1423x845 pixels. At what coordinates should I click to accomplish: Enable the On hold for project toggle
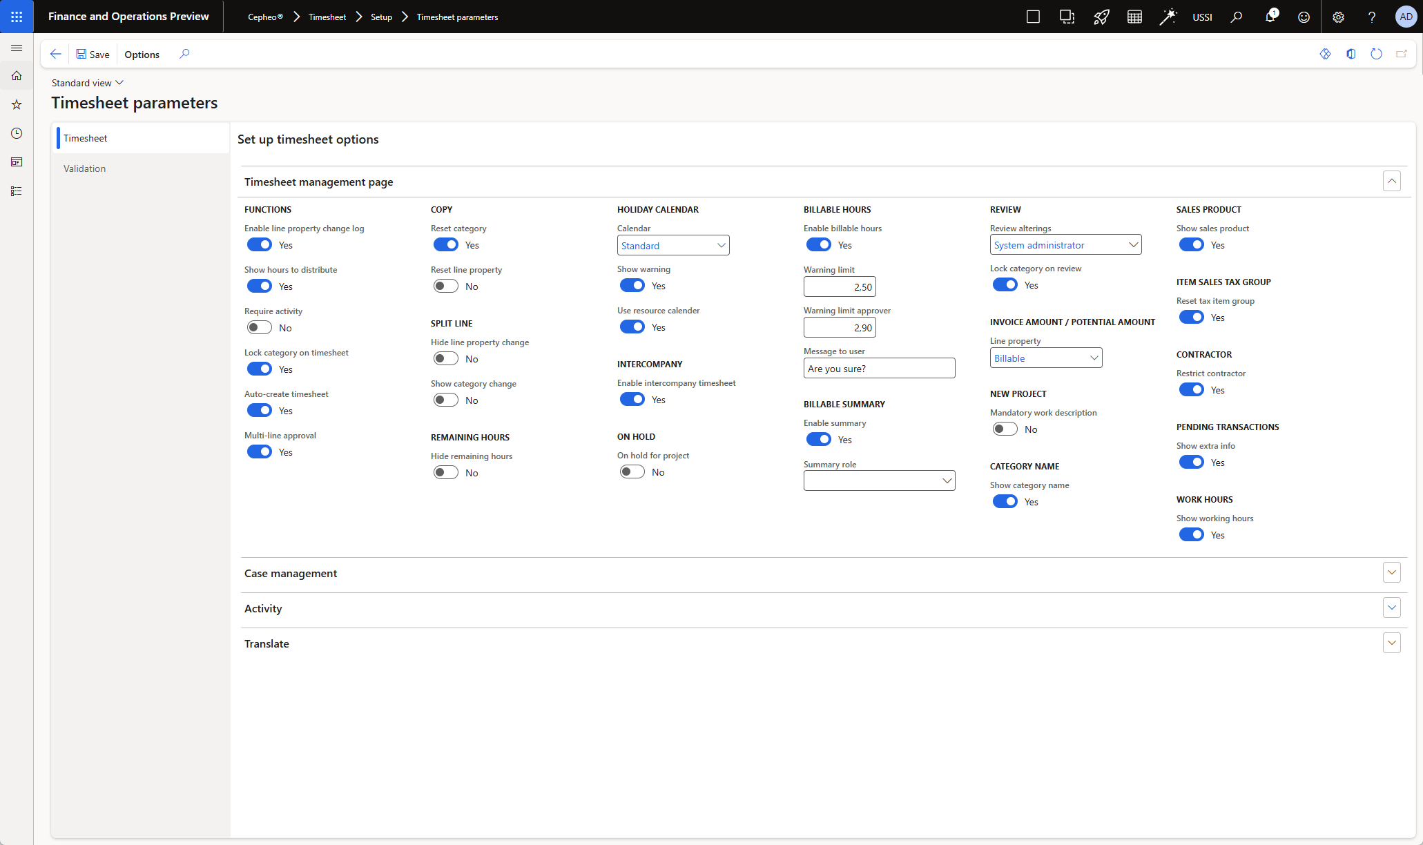(x=632, y=472)
